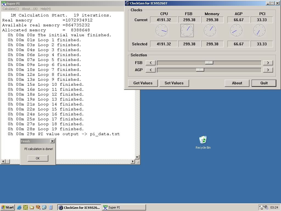
Task: Switch to Super PI from the taskbar
Action: point(124,208)
